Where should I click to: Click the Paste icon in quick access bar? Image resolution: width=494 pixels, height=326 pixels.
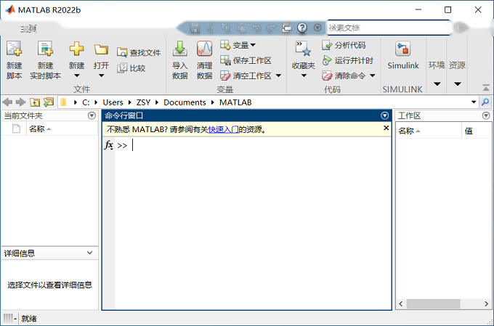coord(241,28)
